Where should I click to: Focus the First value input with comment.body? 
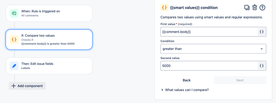click(x=209, y=32)
